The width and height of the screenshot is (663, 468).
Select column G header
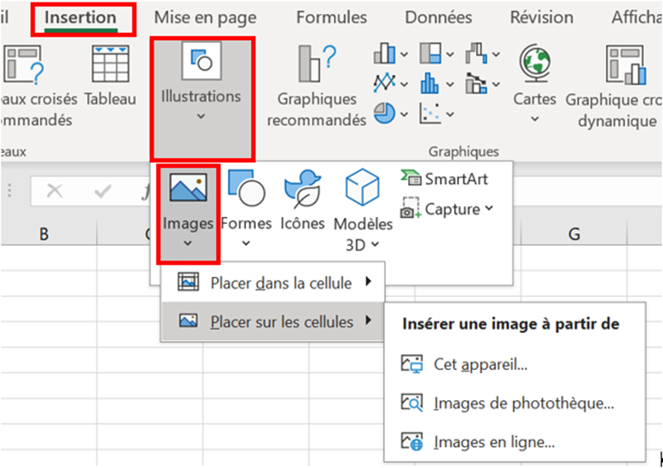click(574, 234)
